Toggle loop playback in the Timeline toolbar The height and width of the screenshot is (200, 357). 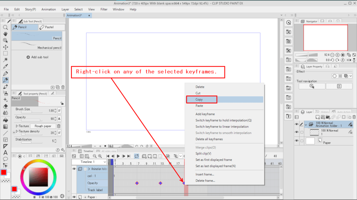(136, 157)
